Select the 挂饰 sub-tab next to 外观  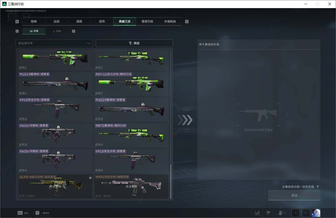click(57, 31)
